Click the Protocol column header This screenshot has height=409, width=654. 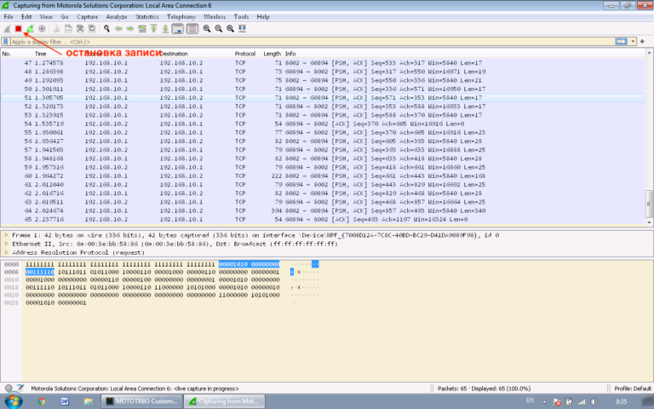(245, 54)
